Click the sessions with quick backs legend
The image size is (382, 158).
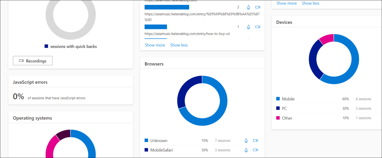[71, 47]
